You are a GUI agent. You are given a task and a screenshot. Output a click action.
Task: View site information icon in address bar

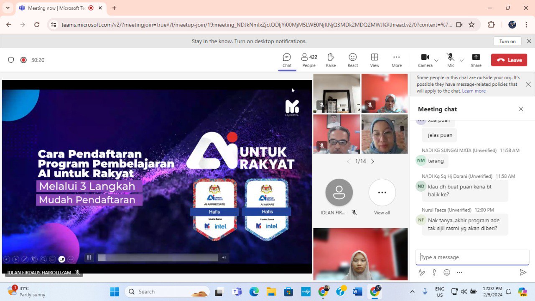tap(53, 25)
